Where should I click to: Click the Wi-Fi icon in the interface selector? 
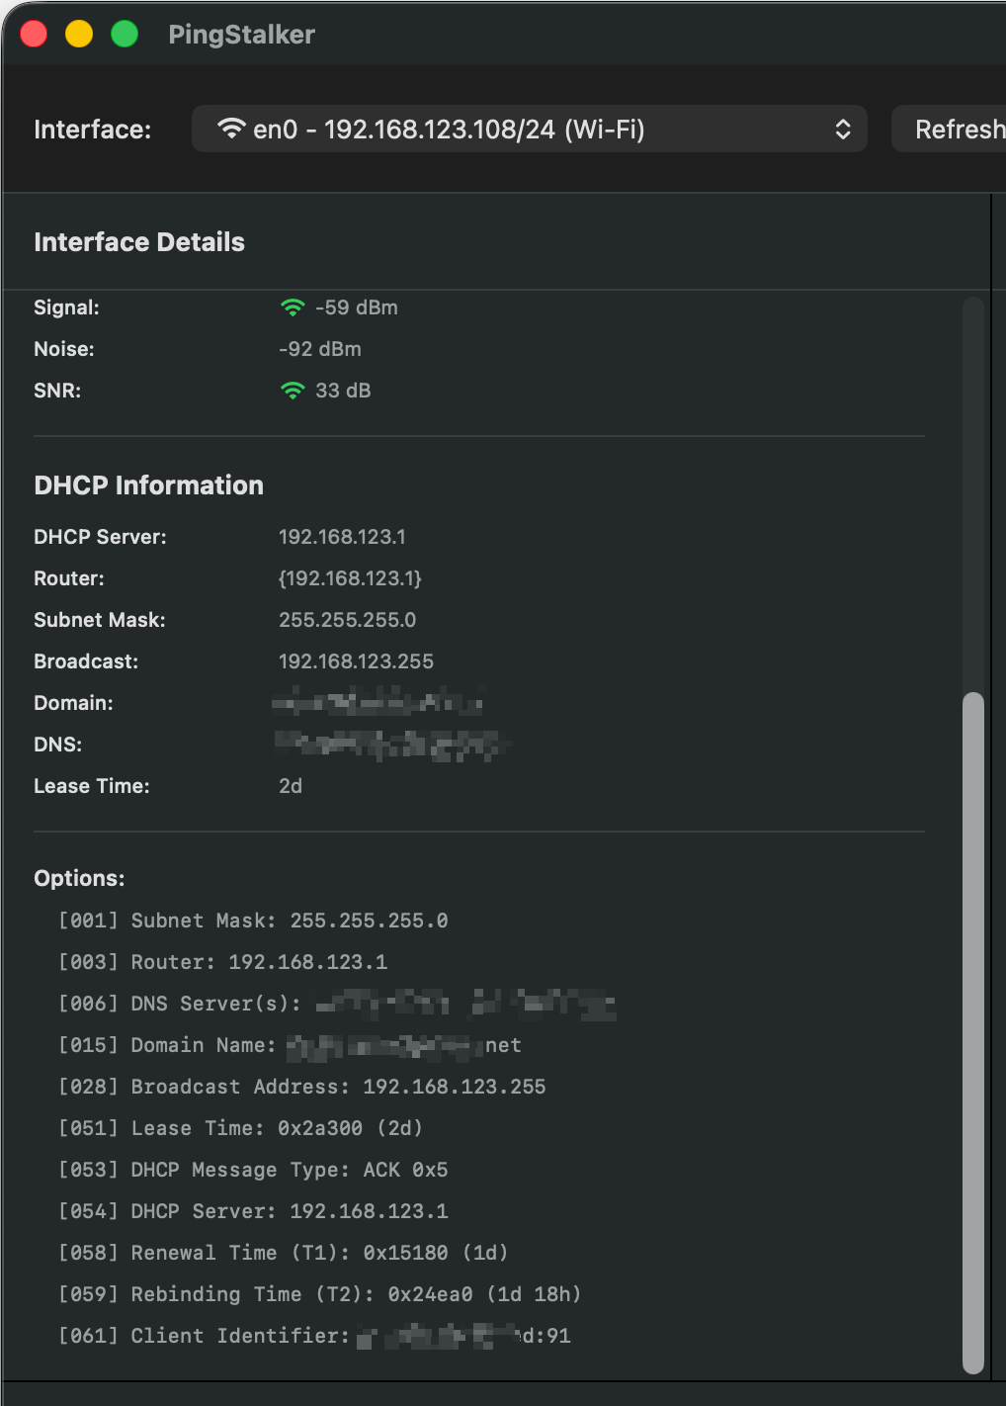coord(231,129)
